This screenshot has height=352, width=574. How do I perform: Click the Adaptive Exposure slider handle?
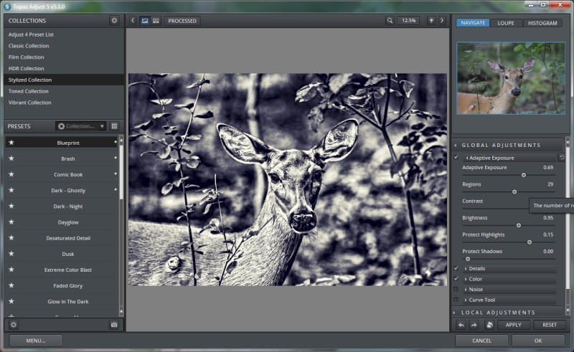[x=524, y=175]
